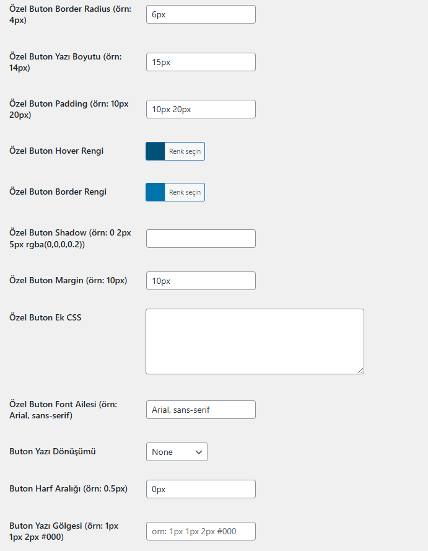Click the chevron arrow on None select
Screen dimensions: 428x551
[x=199, y=452]
